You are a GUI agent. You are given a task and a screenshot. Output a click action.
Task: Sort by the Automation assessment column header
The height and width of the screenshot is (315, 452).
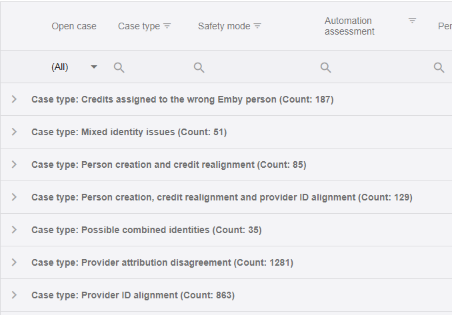(x=349, y=26)
